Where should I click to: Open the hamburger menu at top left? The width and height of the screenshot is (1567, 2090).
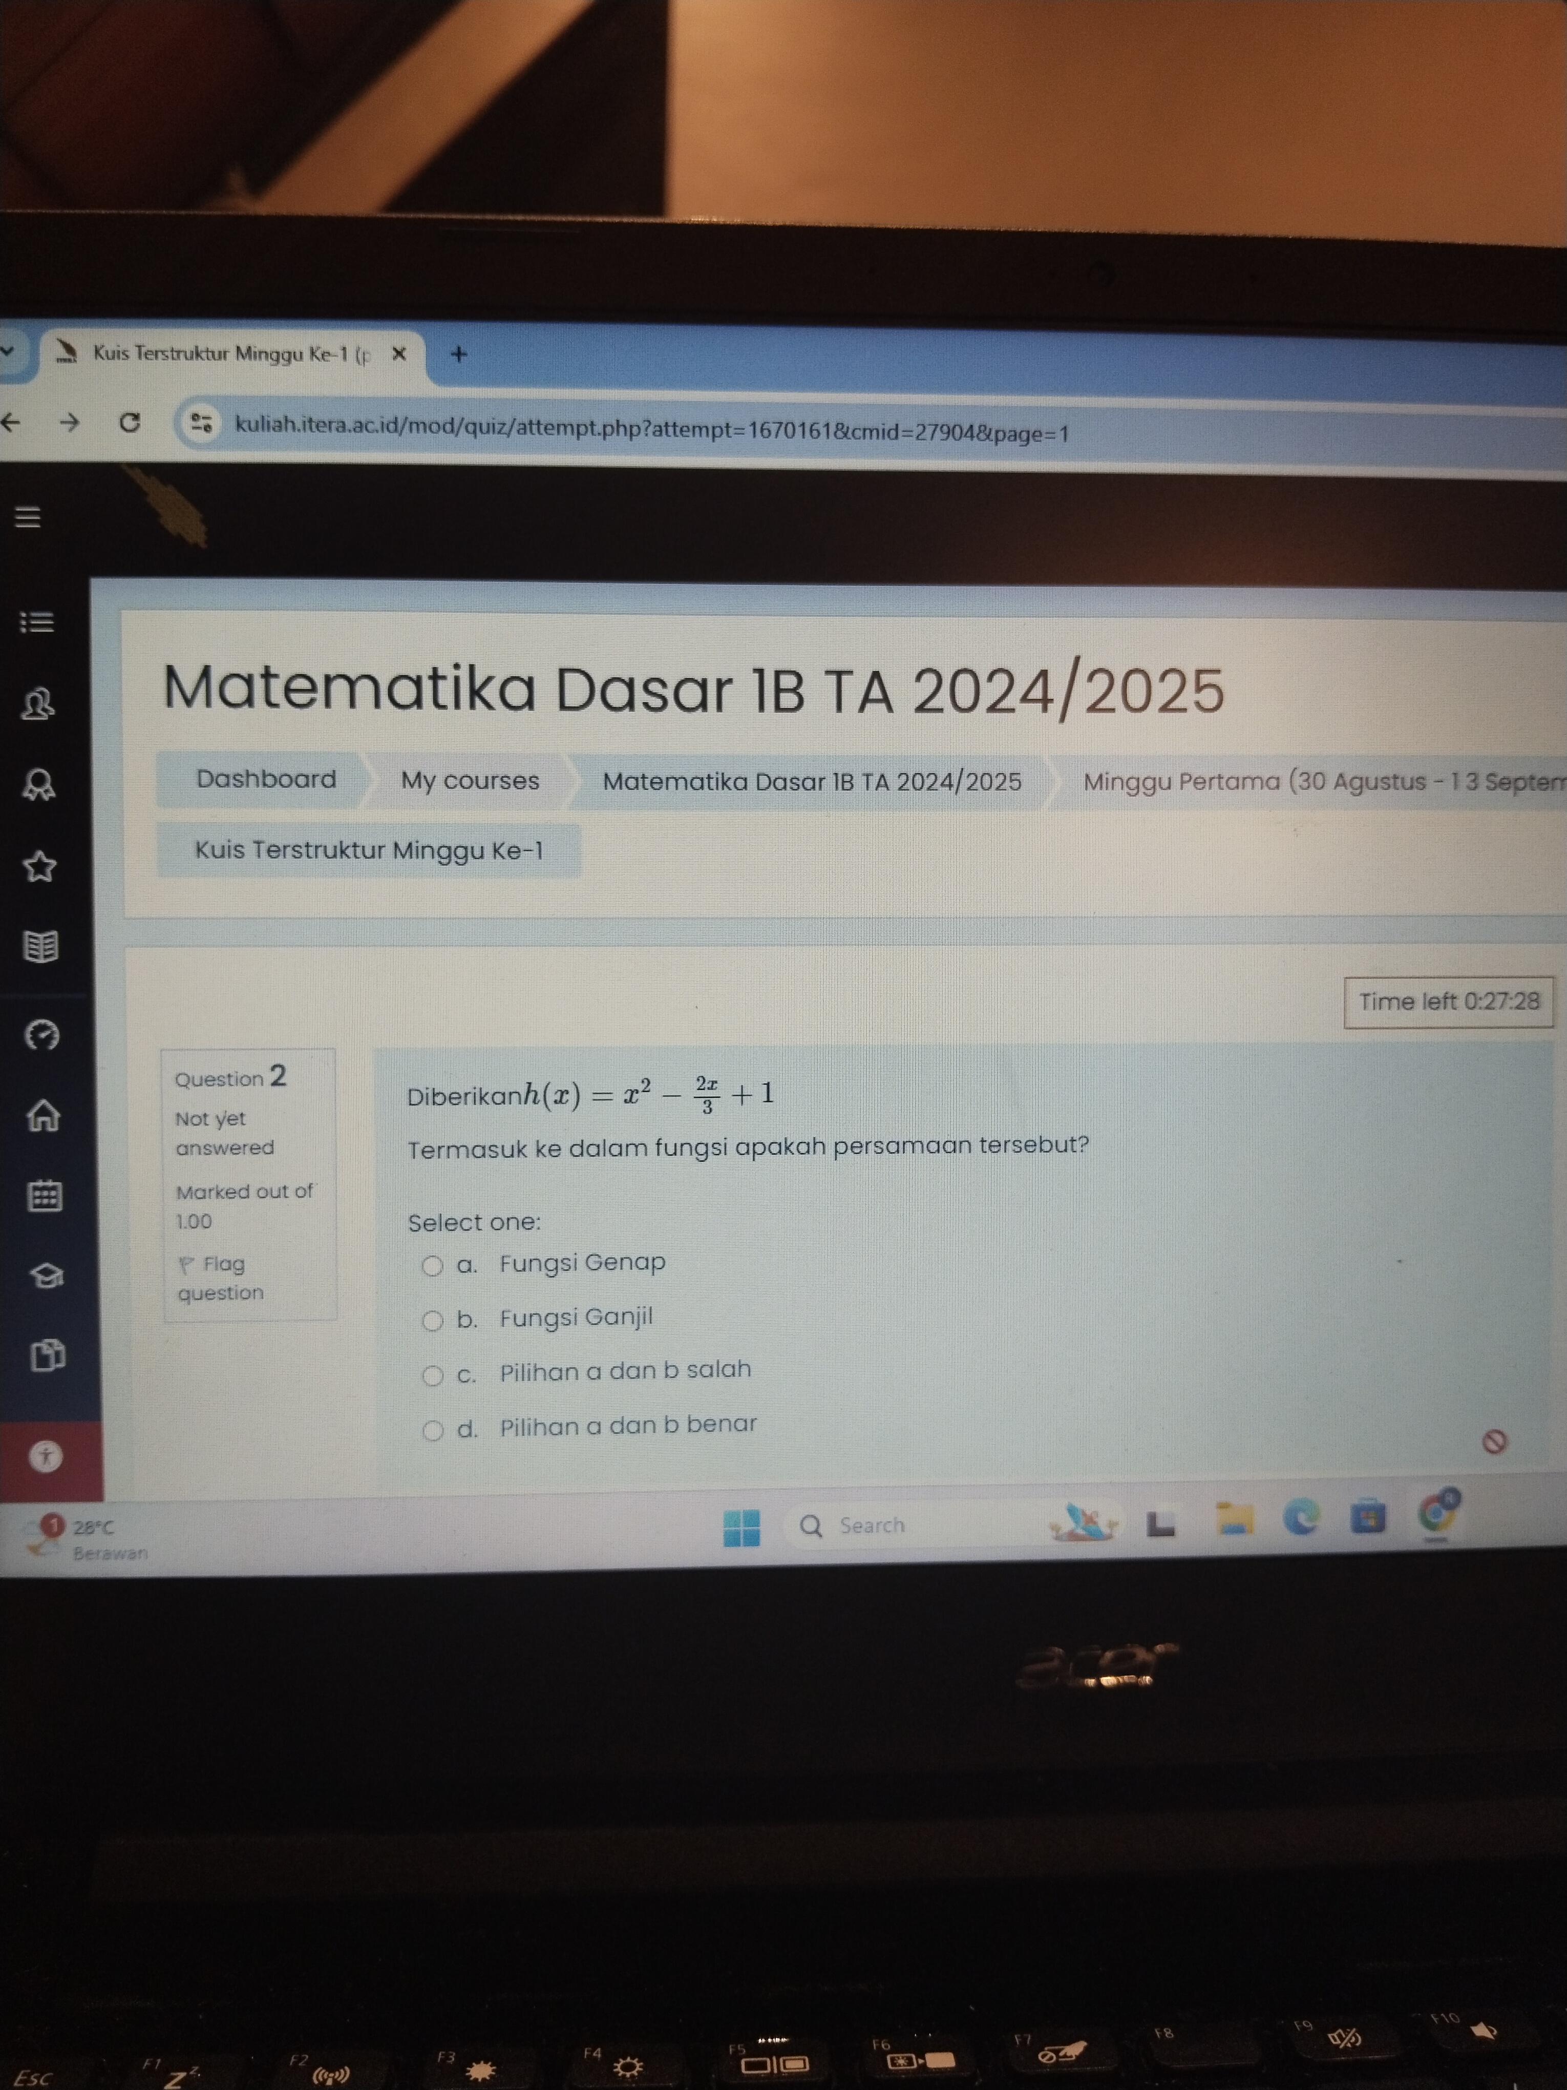click(x=27, y=517)
